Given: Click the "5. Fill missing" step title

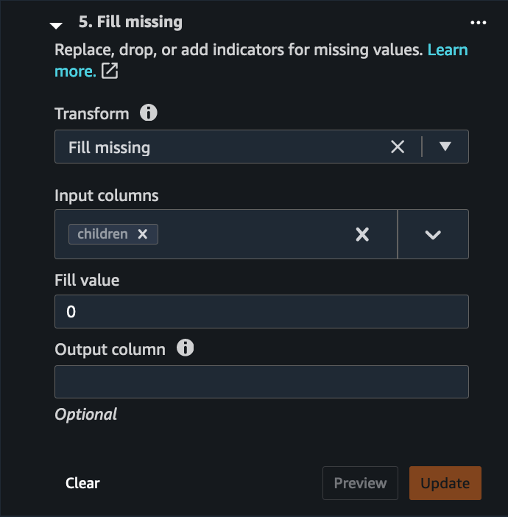Looking at the screenshot, I should [x=130, y=22].
